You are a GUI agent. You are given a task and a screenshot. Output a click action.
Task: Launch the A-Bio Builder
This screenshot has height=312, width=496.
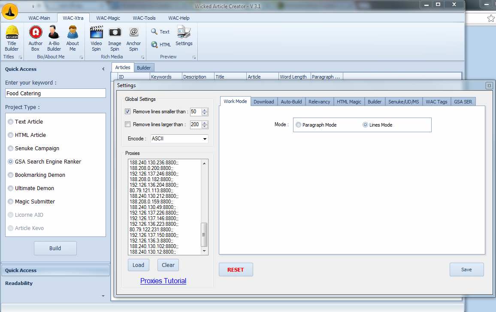pos(54,38)
